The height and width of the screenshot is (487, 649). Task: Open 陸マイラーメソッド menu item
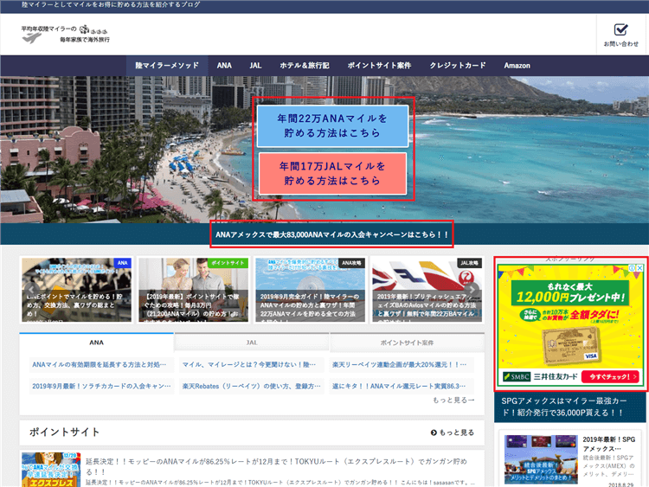167,66
